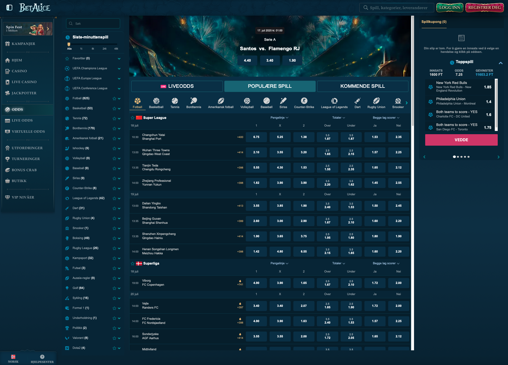Switch language via Norsk flag
The height and width of the screenshot is (365, 508).
[x=13, y=357]
